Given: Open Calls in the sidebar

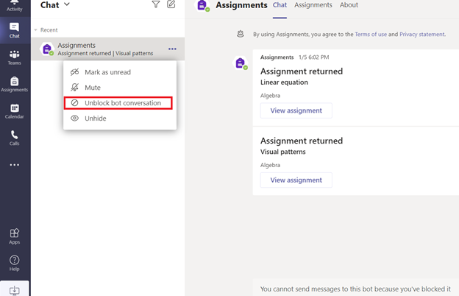Looking at the screenshot, I should (15, 138).
